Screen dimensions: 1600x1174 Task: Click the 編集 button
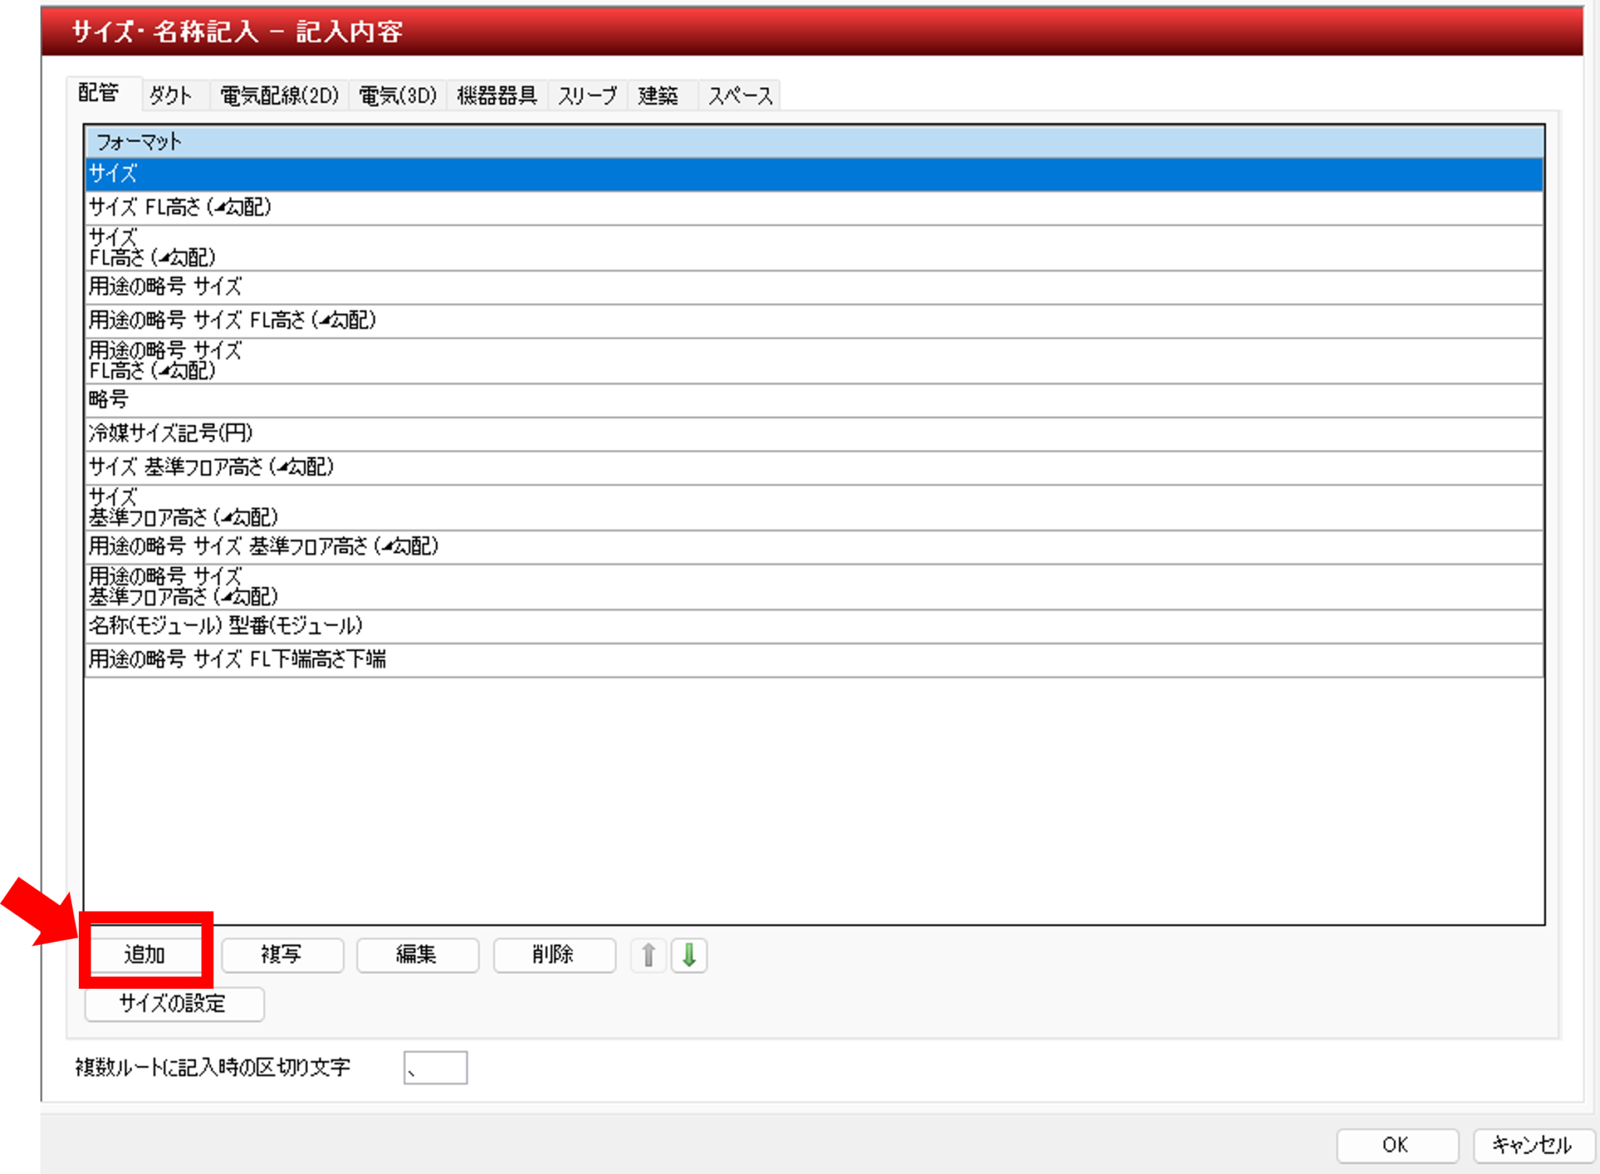417,955
